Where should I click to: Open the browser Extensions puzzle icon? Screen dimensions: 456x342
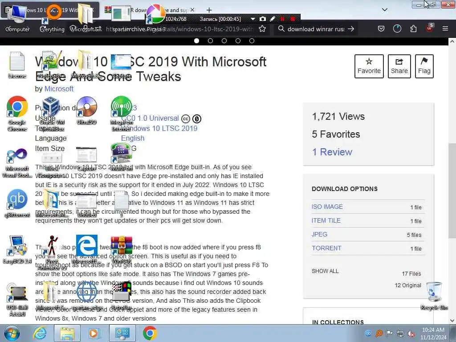point(413,28)
